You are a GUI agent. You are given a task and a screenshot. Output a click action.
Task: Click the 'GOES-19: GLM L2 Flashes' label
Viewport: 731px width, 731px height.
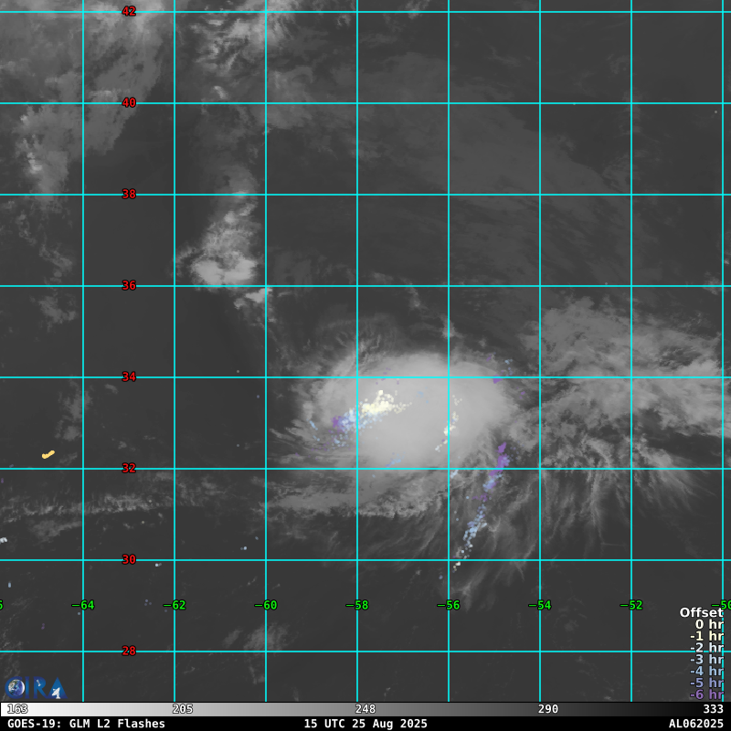click(87, 724)
